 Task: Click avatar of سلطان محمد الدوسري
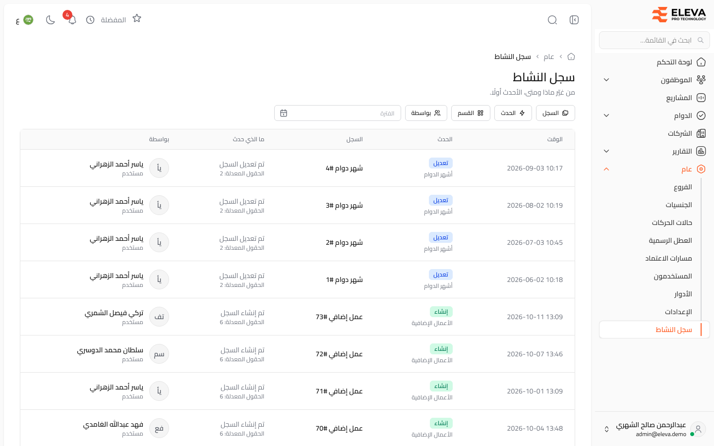coord(159,354)
